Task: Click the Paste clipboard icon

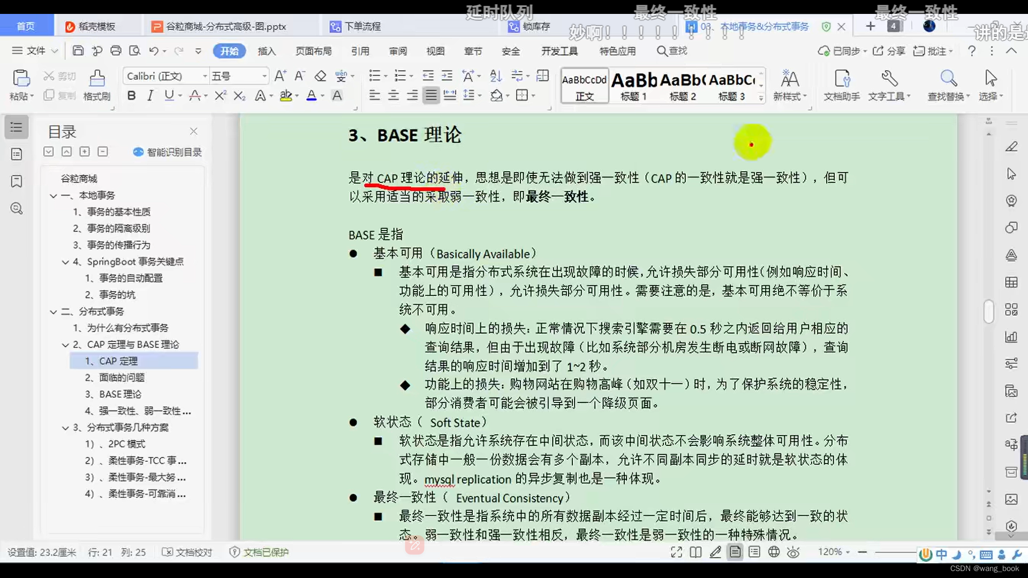Action: (21, 79)
